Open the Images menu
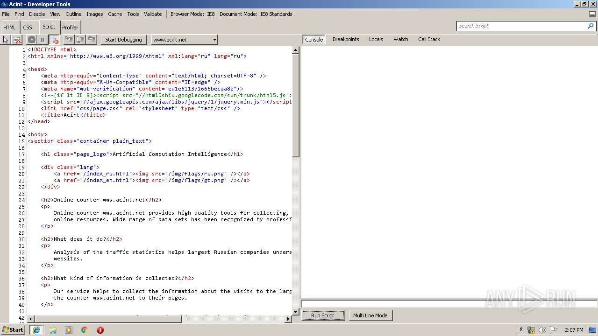The image size is (598, 336). (94, 14)
